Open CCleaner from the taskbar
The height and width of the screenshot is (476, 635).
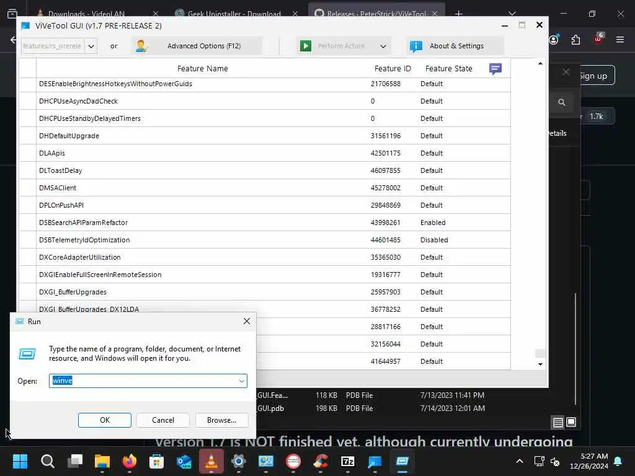tap(321, 461)
